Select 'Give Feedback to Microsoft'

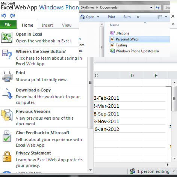click(42, 133)
